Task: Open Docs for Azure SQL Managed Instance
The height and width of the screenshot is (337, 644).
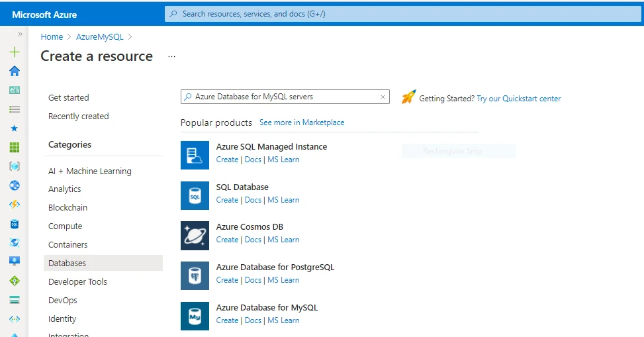Action: coord(253,160)
